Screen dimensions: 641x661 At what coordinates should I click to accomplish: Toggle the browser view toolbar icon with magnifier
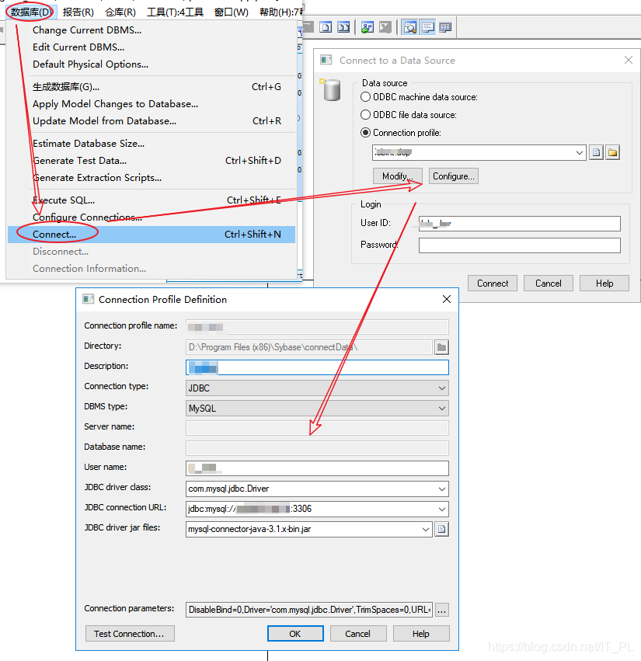point(409,27)
